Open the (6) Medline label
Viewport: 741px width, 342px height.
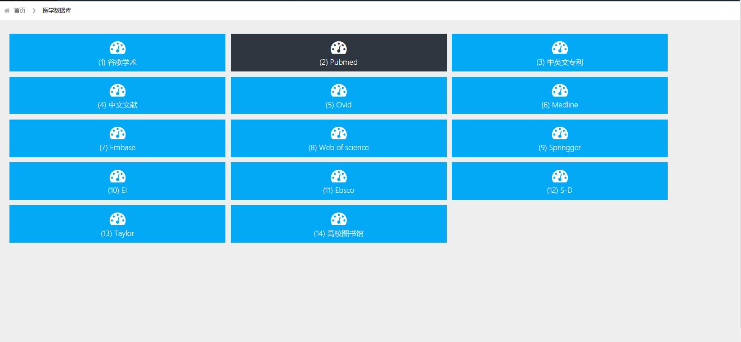click(x=560, y=105)
